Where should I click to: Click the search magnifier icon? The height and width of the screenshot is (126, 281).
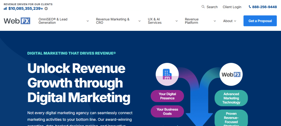pos(203,7)
